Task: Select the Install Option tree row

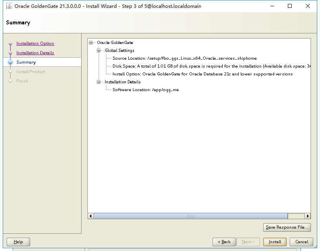Action: (202, 74)
